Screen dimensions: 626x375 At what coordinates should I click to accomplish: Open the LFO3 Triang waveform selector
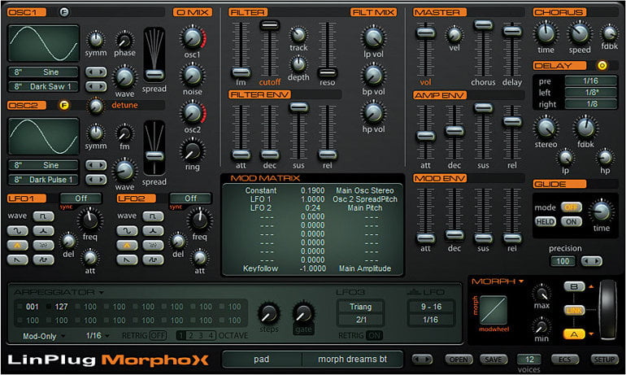360,307
